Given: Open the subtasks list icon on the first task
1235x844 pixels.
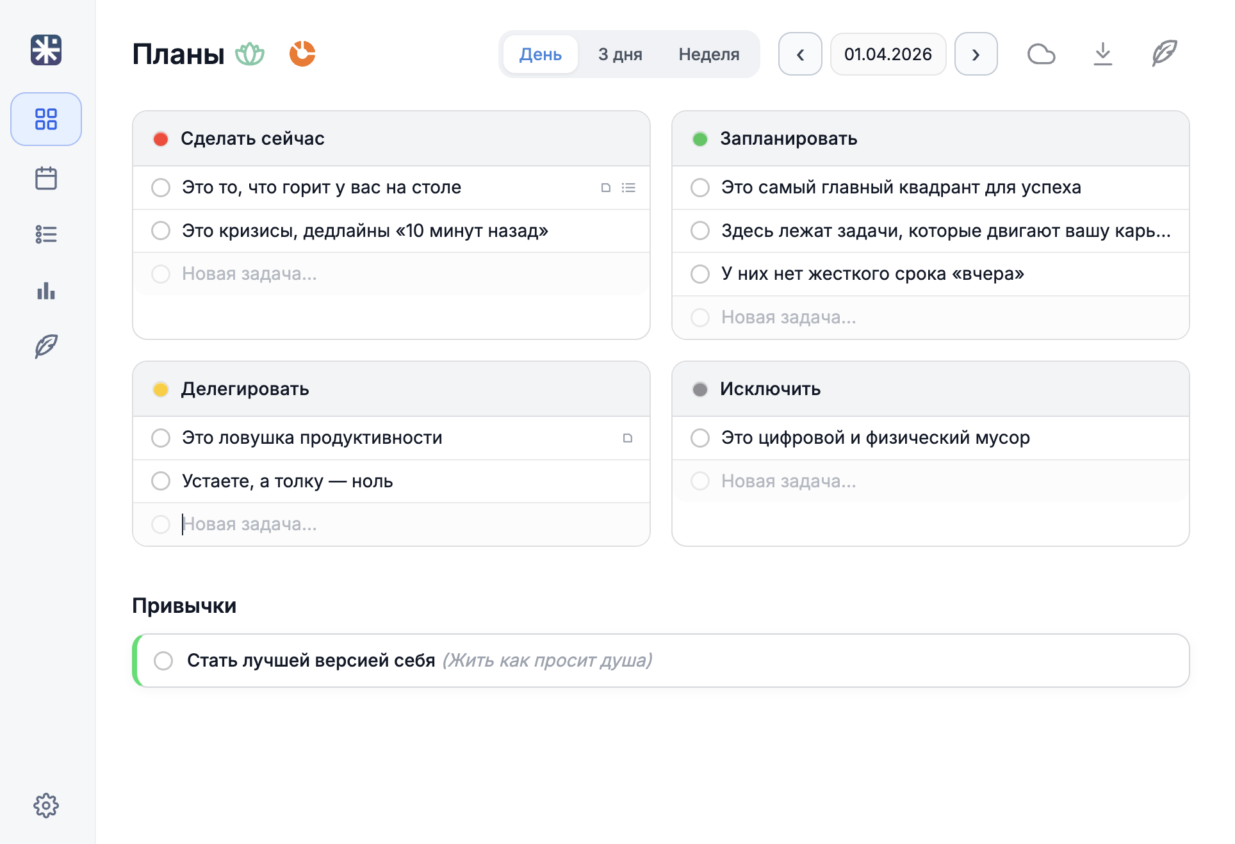Looking at the screenshot, I should [x=629, y=188].
